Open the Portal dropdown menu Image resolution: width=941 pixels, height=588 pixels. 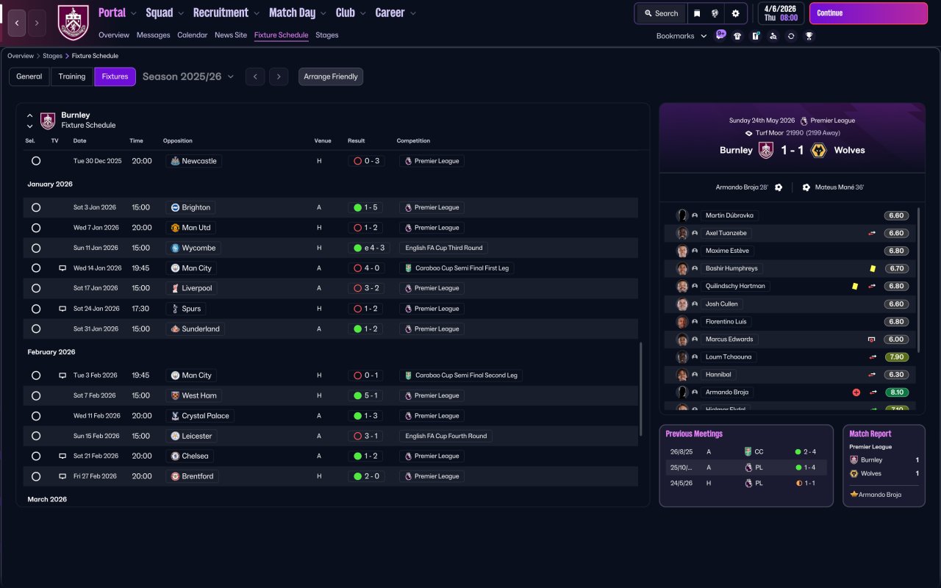[118, 12]
